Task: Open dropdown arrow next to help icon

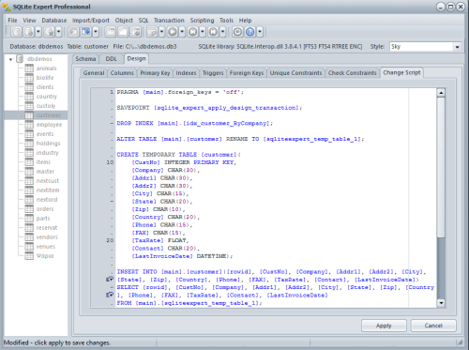Action: point(260,32)
